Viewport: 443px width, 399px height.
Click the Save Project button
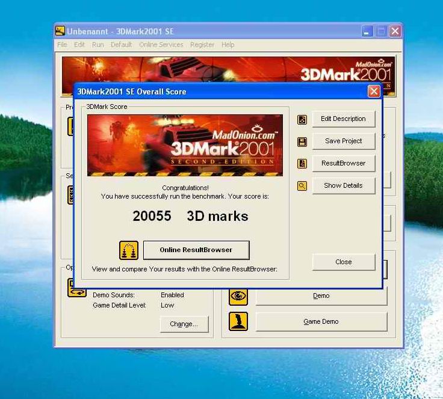coord(344,141)
